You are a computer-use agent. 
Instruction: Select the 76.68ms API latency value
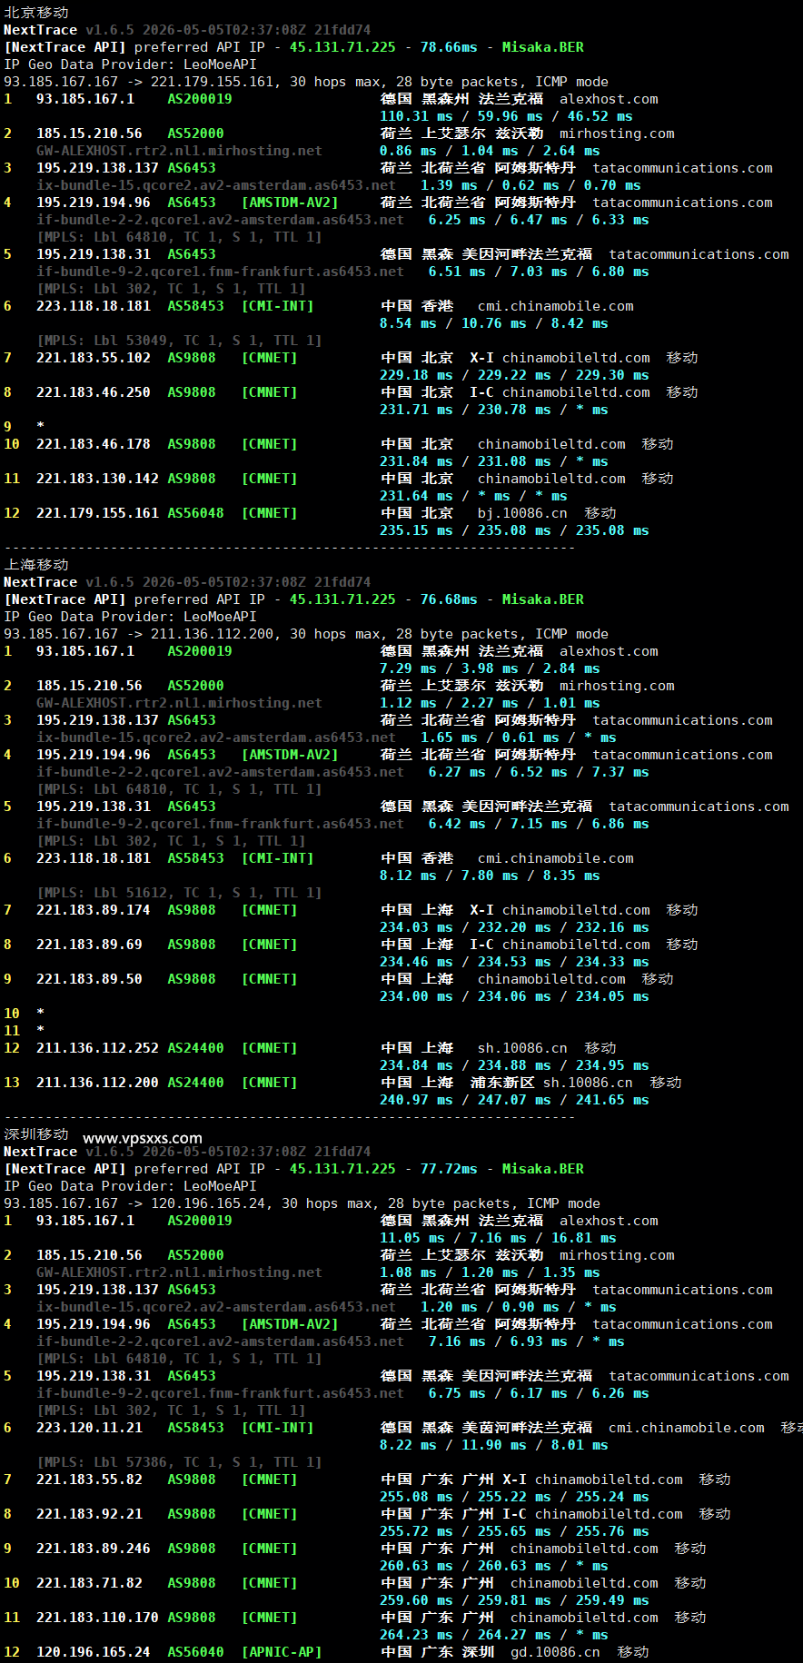(449, 599)
